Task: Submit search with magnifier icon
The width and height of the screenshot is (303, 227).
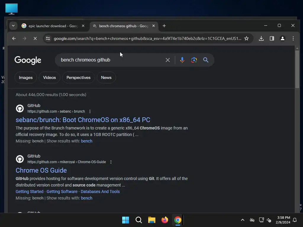Action: click(x=206, y=60)
